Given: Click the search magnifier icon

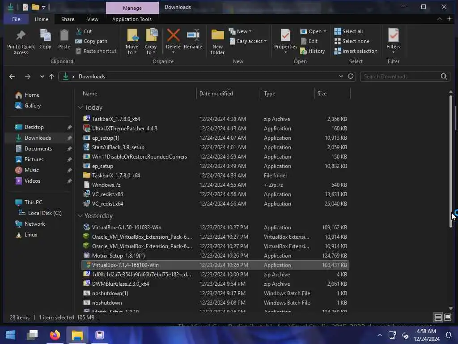Looking at the screenshot, I should pos(444,77).
